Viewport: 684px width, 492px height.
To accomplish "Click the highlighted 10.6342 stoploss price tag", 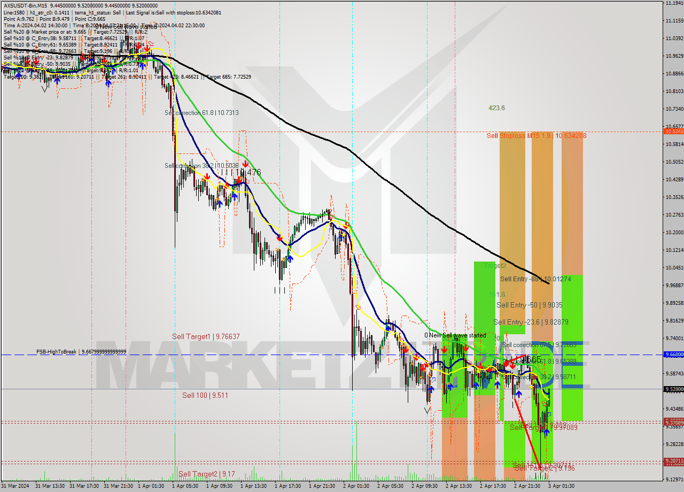I will (673, 131).
